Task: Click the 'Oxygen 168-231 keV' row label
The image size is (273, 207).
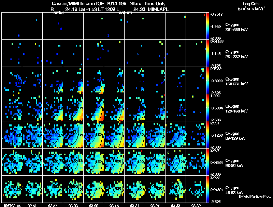Action: point(236,82)
